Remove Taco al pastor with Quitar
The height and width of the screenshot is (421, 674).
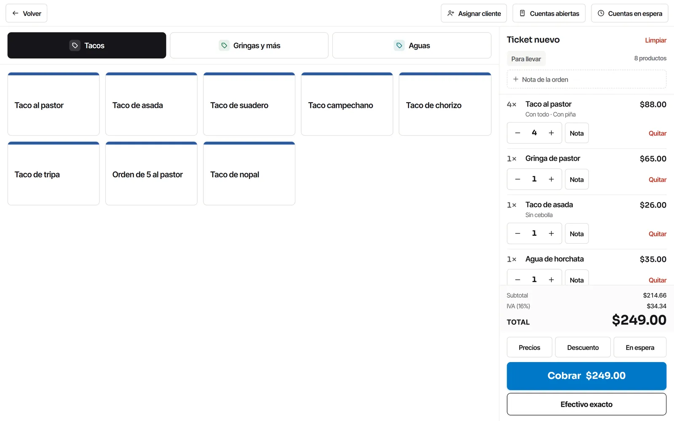point(657,133)
